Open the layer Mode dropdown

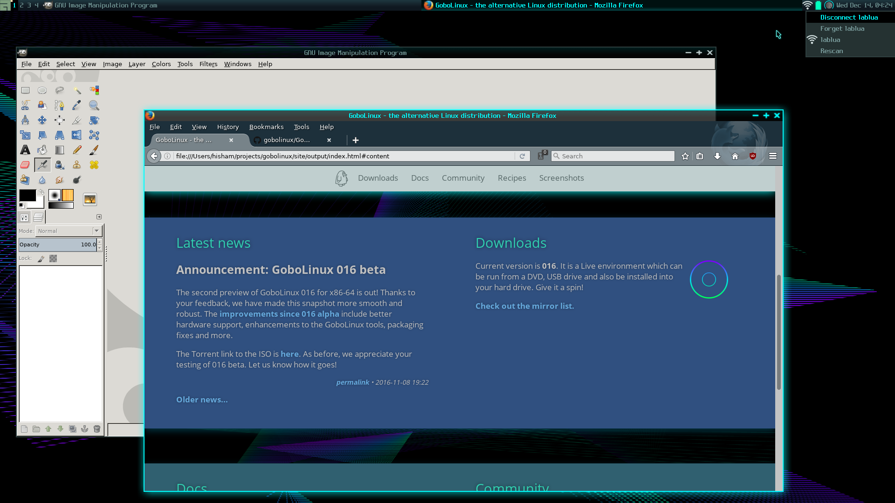(x=69, y=231)
